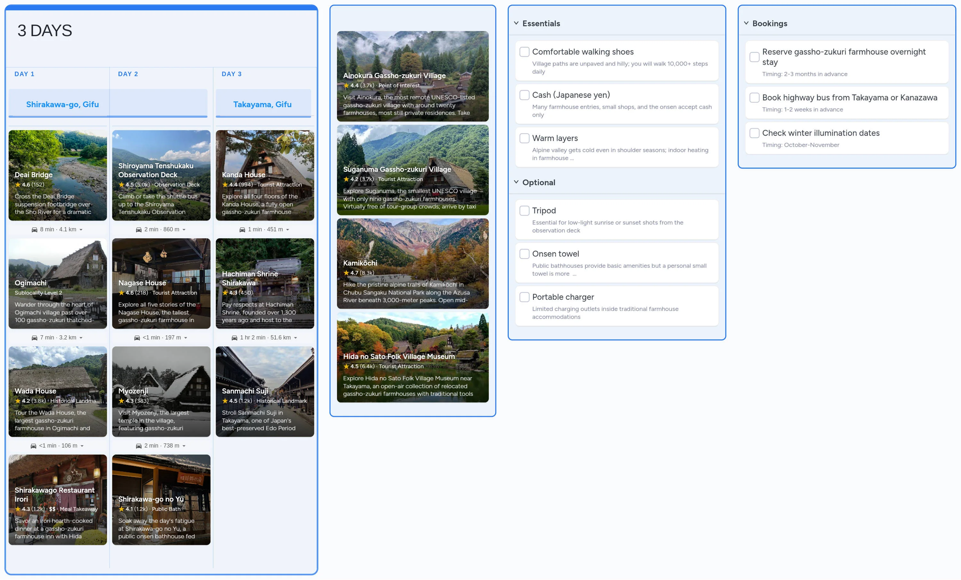961x580 pixels.
Task: Check Comfortable walking shoes item
Action: (524, 52)
